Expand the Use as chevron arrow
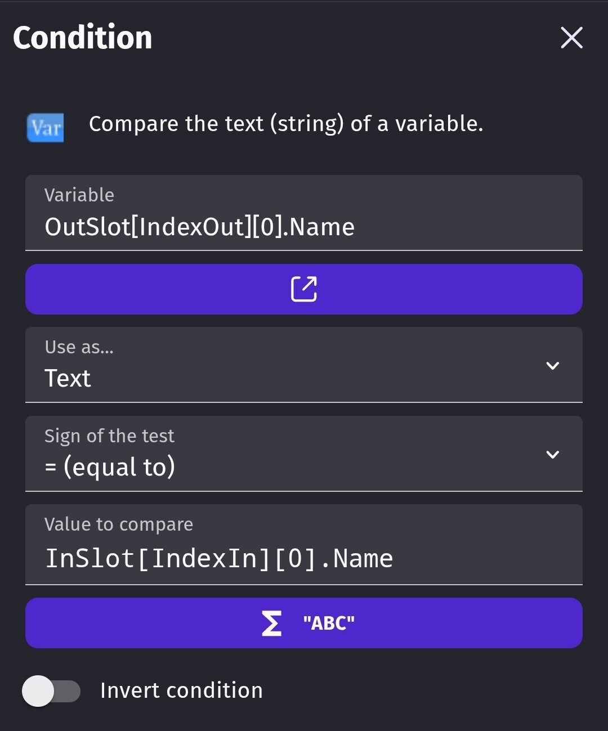 (x=553, y=366)
